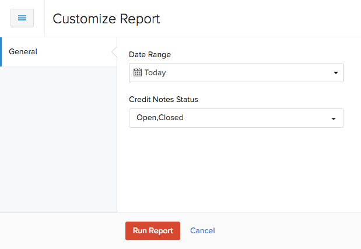Click the General tab pointer notch

114,52
